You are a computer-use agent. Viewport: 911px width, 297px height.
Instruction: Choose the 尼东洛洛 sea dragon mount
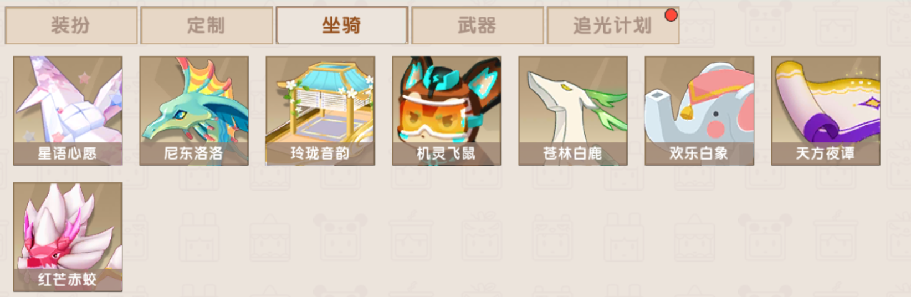194,110
